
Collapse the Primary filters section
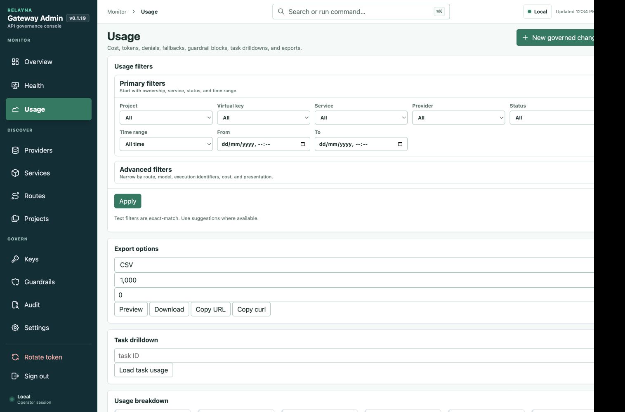point(354,87)
